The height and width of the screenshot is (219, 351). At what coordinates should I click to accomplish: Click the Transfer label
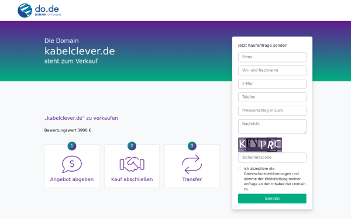tap(192, 179)
